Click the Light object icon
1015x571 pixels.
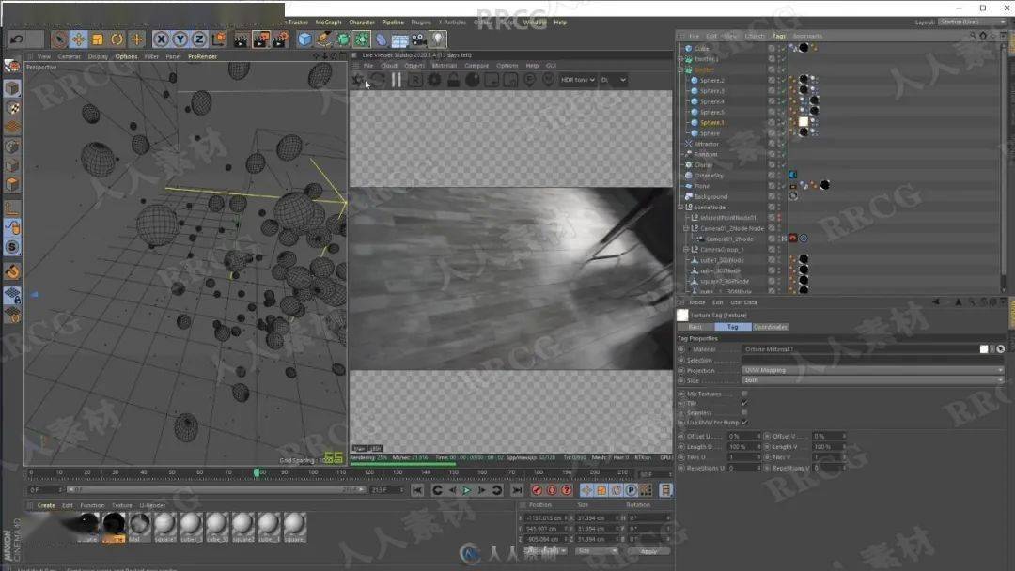point(438,39)
